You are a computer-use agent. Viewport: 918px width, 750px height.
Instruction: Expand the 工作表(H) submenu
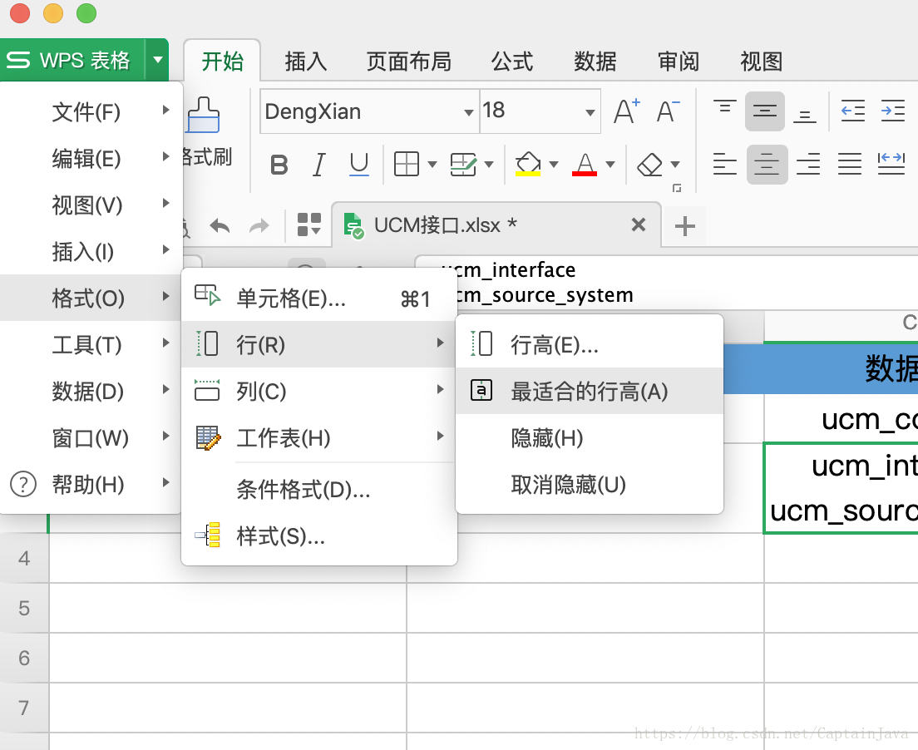(318, 437)
